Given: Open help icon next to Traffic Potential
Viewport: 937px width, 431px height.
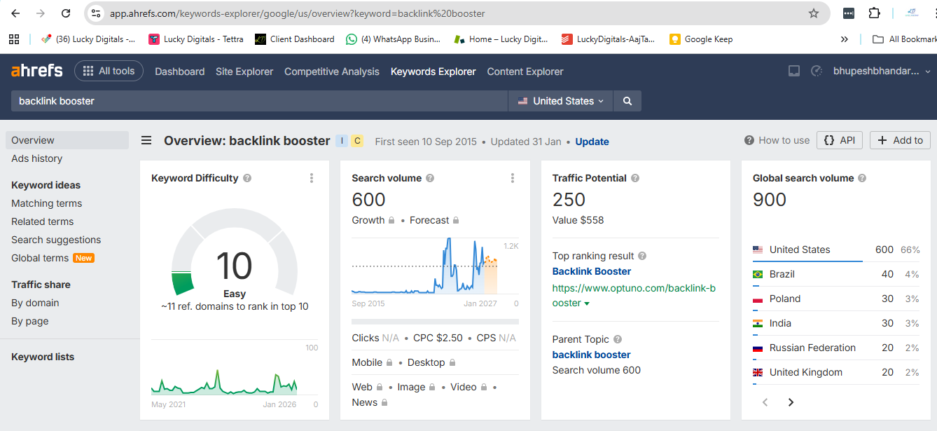Looking at the screenshot, I should coord(635,178).
